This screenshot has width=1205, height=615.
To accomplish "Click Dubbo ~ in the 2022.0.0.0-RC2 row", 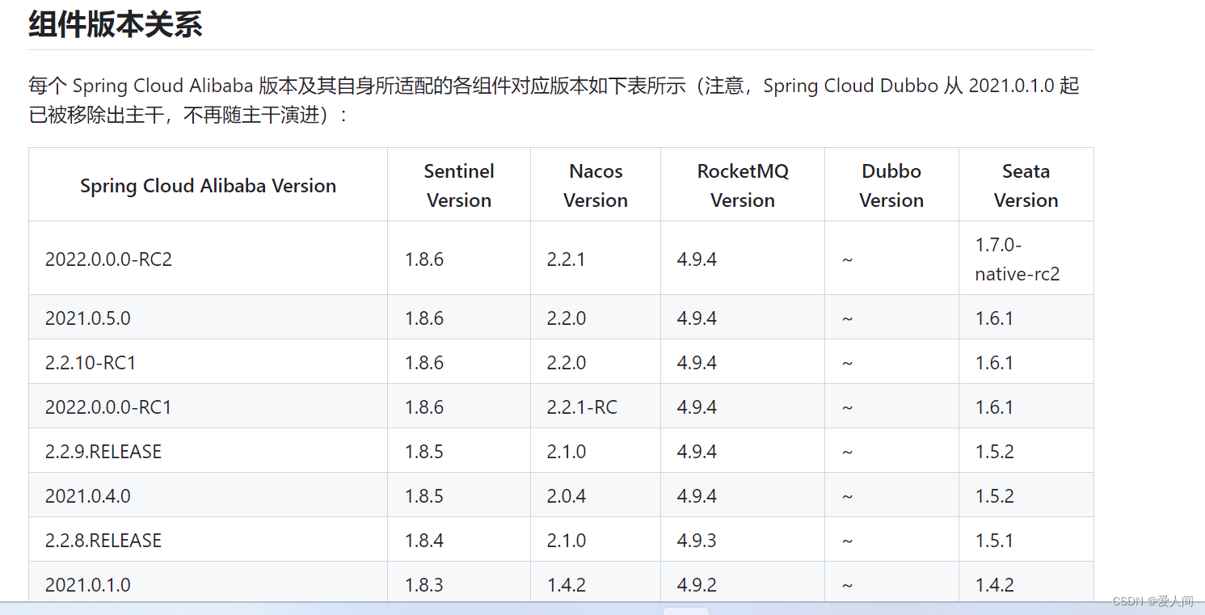I will pos(891,259).
